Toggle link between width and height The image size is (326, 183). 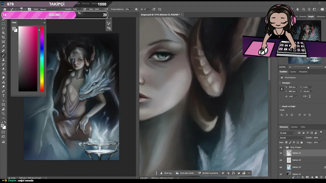pyautogui.click(x=282, y=89)
